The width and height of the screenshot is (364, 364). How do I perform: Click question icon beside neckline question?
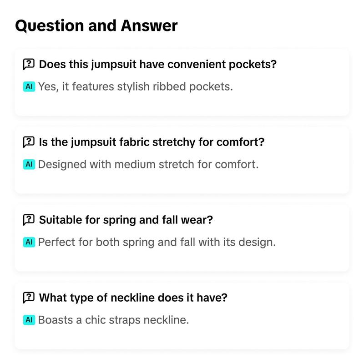coord(29,298)
